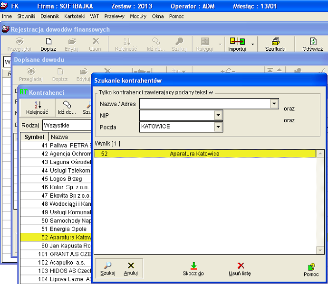The width and height of the screenshot is (328, 284).
Task: Click Importuj toolbar icon
Action: point(237,44)
